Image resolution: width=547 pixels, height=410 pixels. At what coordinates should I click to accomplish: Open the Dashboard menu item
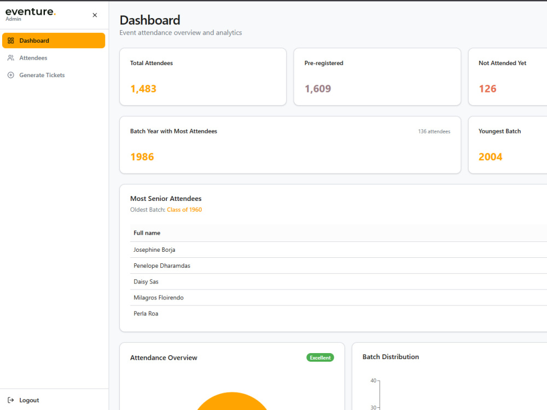coord(54,41)
